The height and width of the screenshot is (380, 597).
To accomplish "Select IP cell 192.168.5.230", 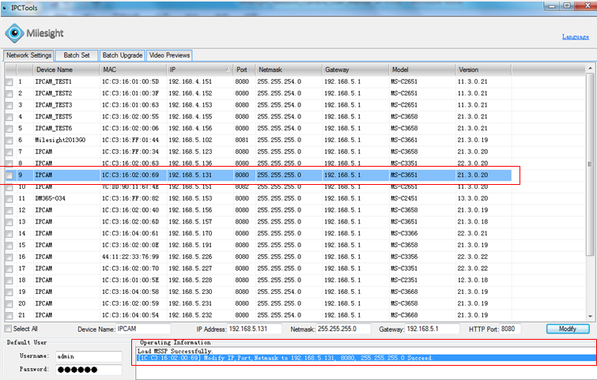I will coord(190,292).
